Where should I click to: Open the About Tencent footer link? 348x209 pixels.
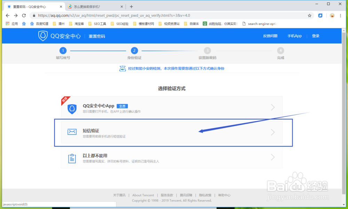click(143, 195)
